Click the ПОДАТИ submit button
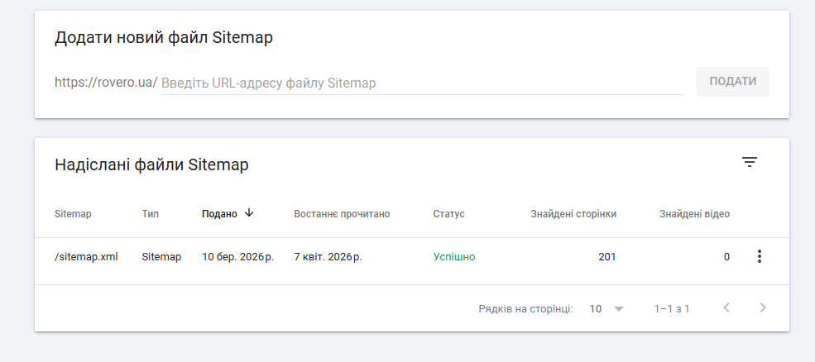The width and height of the screenshot is (815, 362). pyautogui.click(x=732, y=82)
